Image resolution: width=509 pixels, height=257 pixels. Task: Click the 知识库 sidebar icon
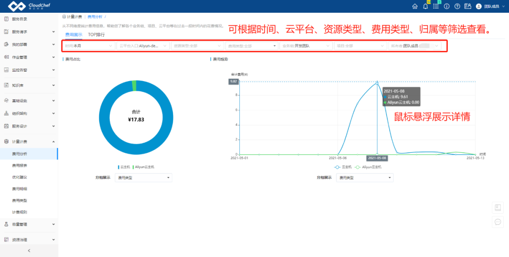point(6,85)
